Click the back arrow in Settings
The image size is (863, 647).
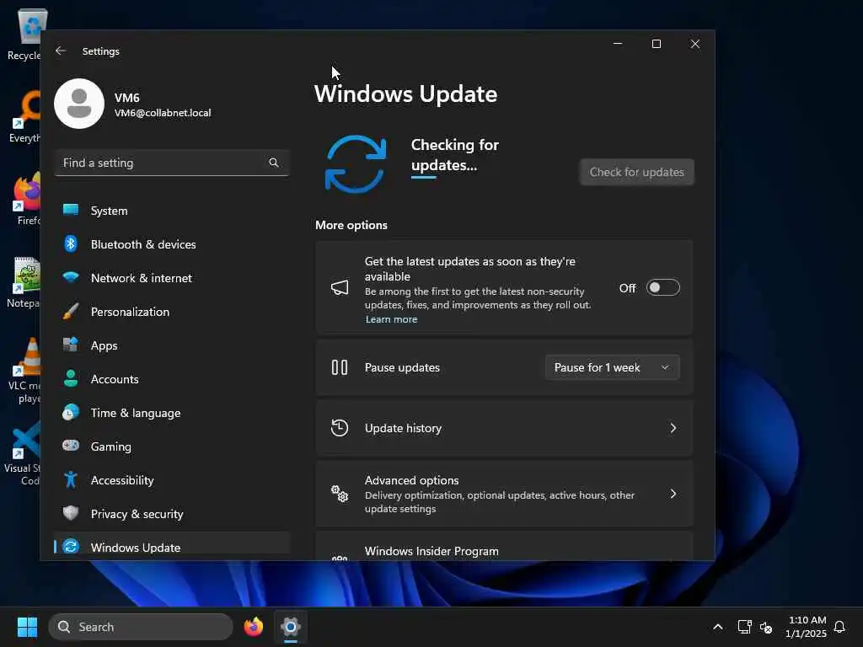pyautogui.click(x=61, y=51)
